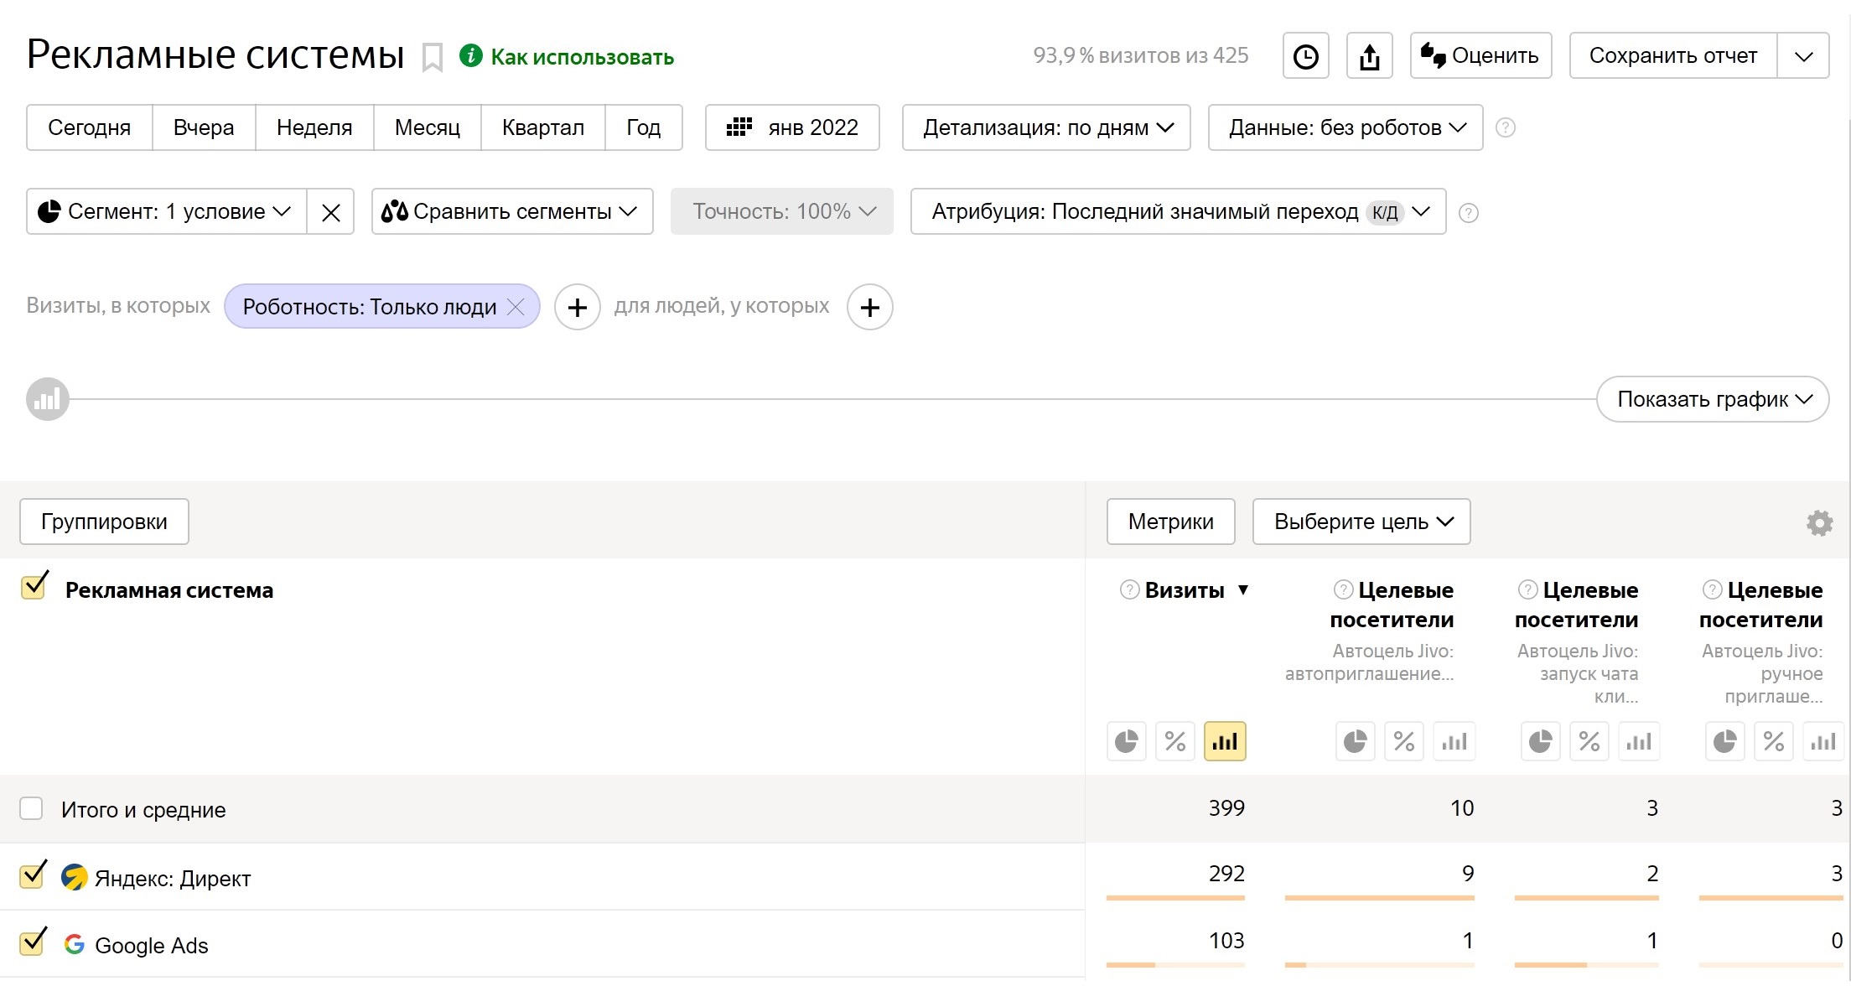1851x1007 pixels.
Task: Select pie view for запуск чата column
Action: click(x=1541, y=741)
